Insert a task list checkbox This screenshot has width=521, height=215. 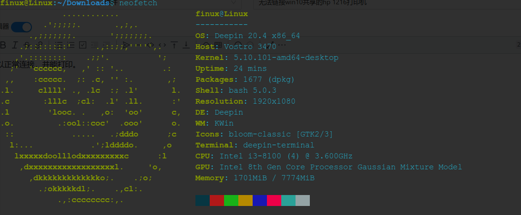click(82, 45)
